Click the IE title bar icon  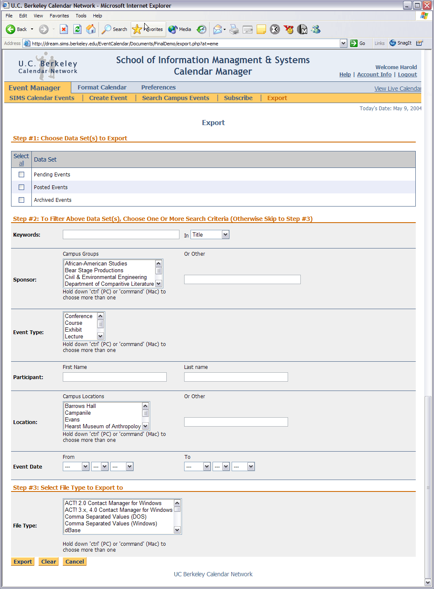pyautogui.click(x=6, y=5)
